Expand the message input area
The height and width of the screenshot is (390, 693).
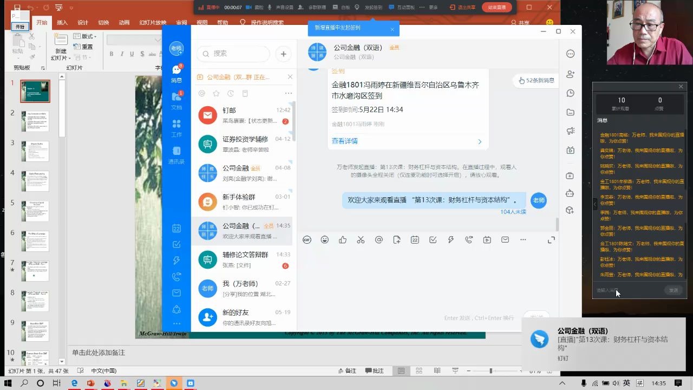pyautogui.click(x=552, y=240)
